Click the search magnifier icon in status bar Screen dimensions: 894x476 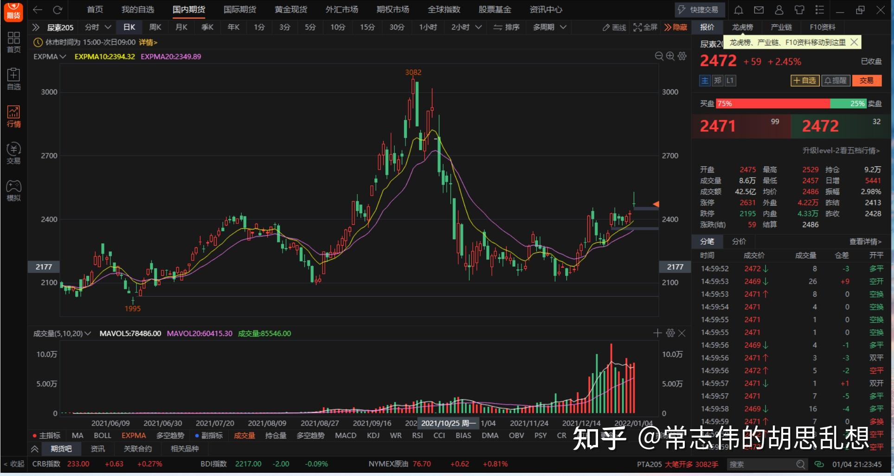pos(801,464)
